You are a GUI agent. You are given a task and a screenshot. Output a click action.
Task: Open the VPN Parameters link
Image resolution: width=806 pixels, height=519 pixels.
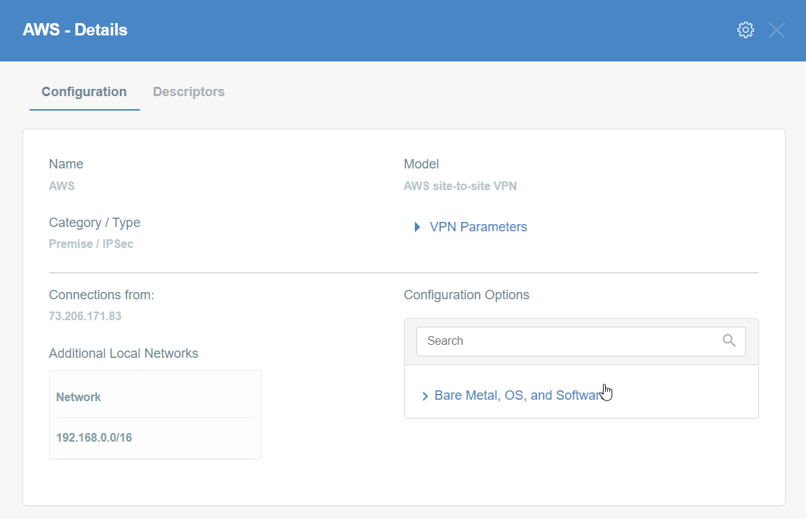coord(478,227)
